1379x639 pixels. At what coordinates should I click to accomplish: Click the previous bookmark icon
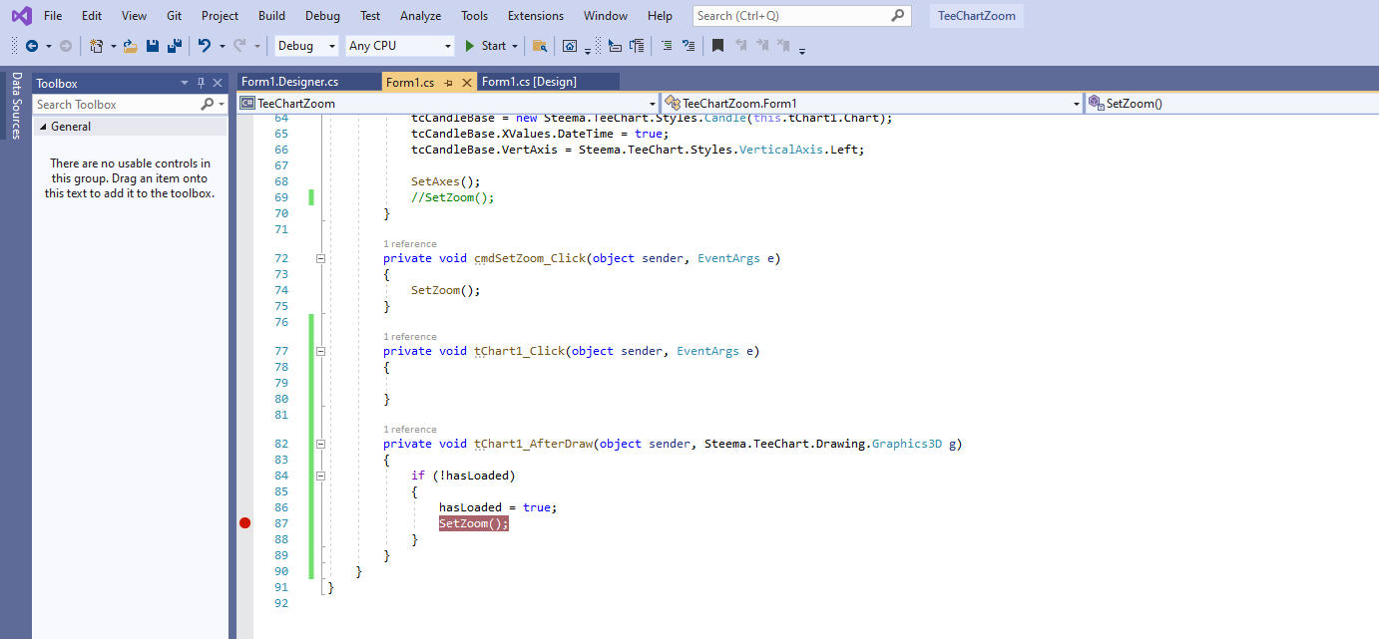coord(740,46)
